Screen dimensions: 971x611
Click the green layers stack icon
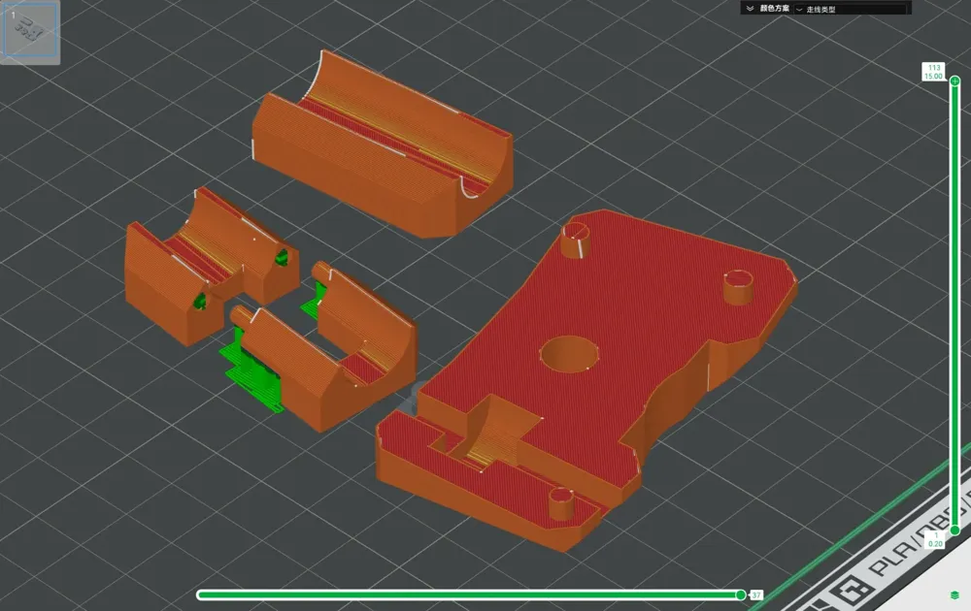(x=954, y=595)
